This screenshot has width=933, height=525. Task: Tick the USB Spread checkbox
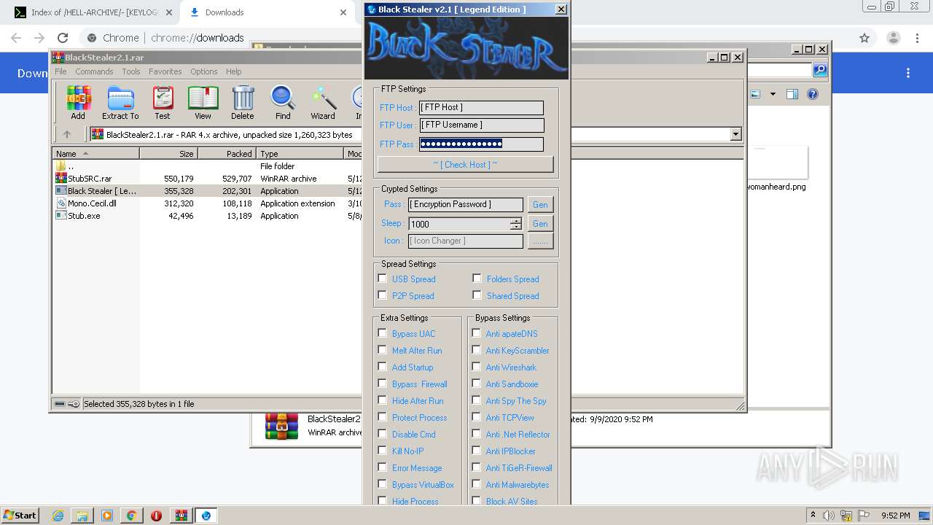[383, 279]
